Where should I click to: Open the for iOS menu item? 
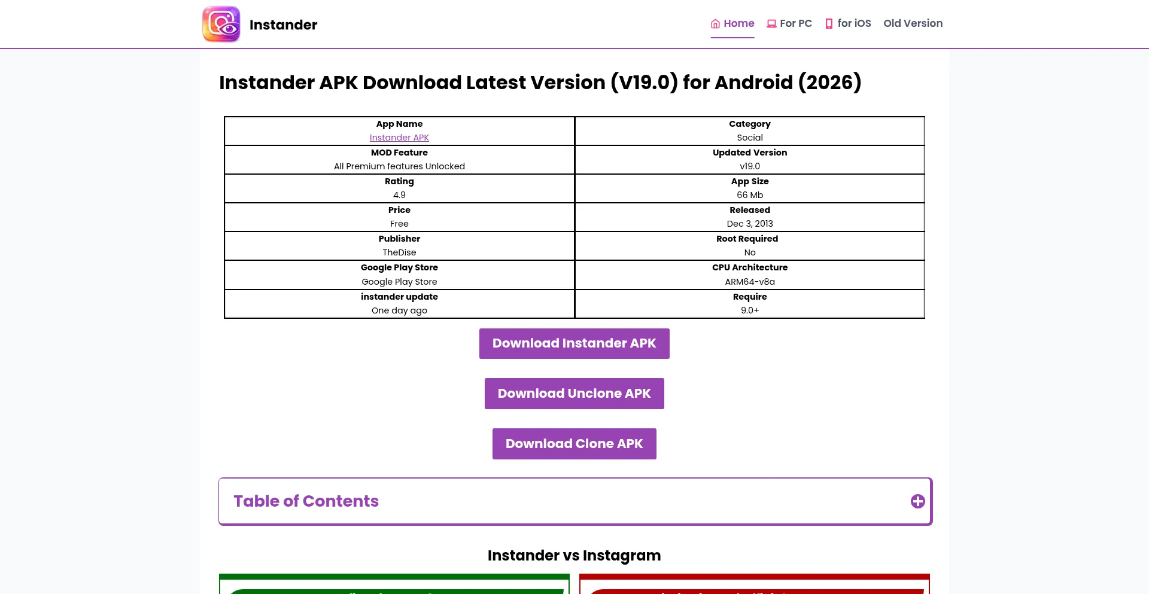848,23
